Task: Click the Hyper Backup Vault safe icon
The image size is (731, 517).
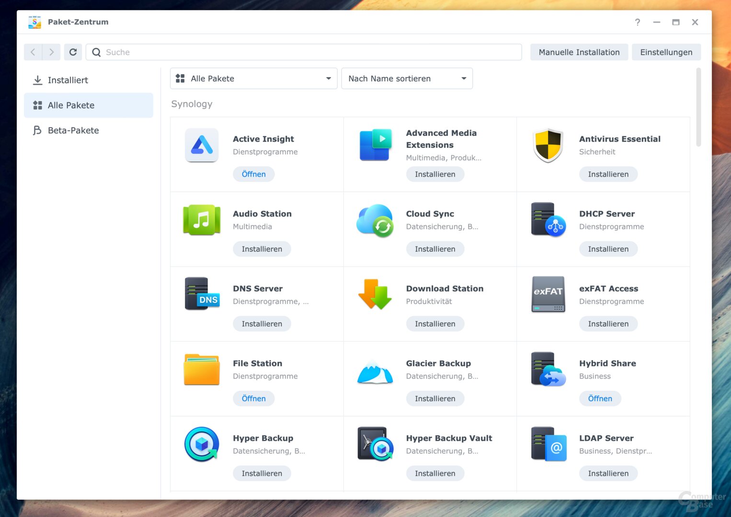Action: coord(375,444)
